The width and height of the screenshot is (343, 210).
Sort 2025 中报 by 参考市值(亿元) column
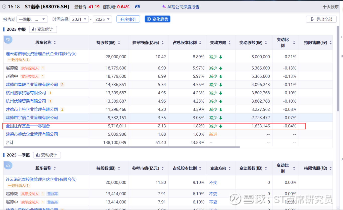coord(163,43)
